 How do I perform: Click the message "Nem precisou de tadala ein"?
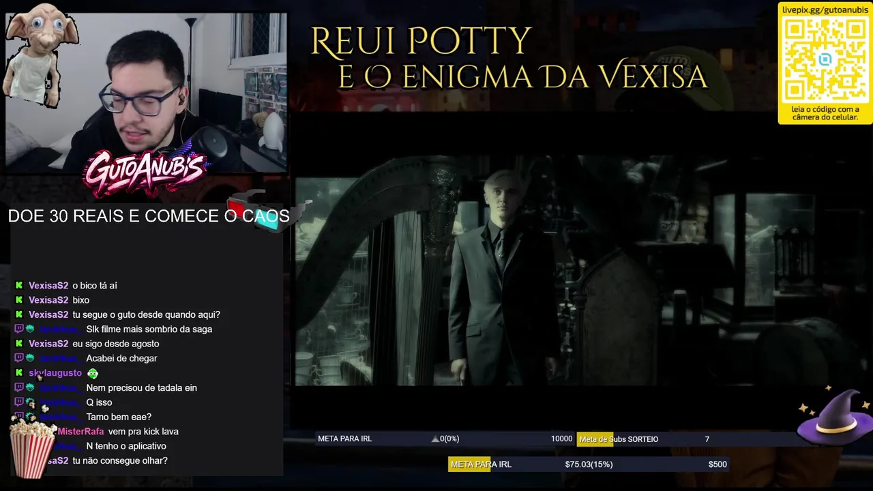(x=141, y=388)
